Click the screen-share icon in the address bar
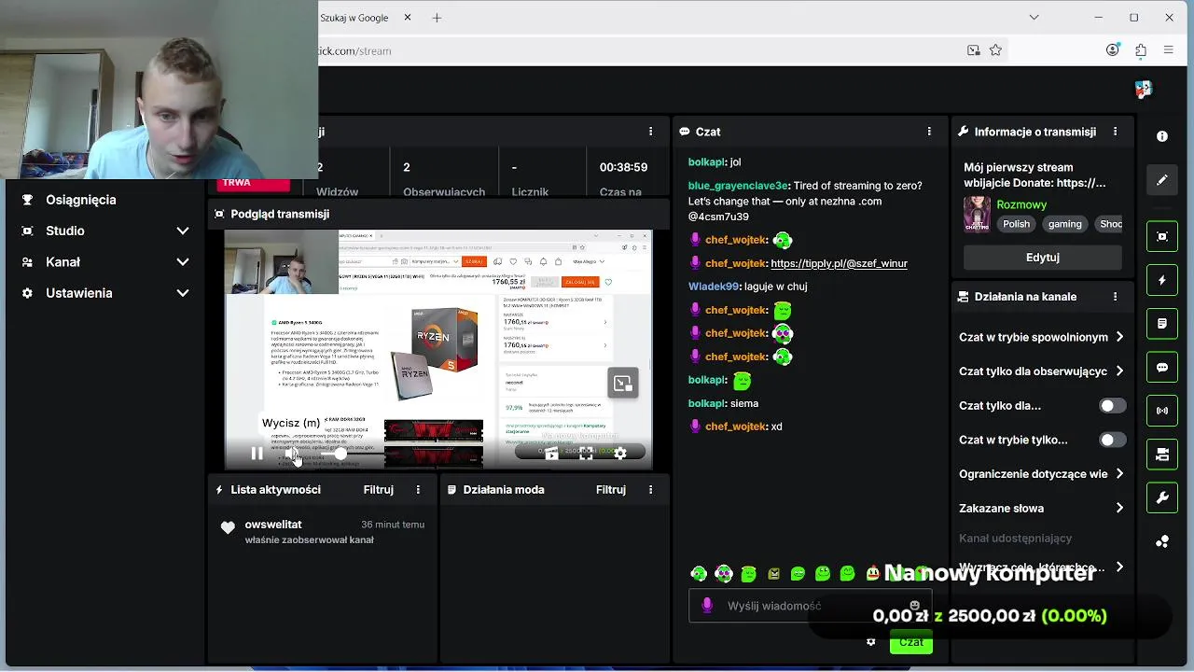 pos(973,50)
